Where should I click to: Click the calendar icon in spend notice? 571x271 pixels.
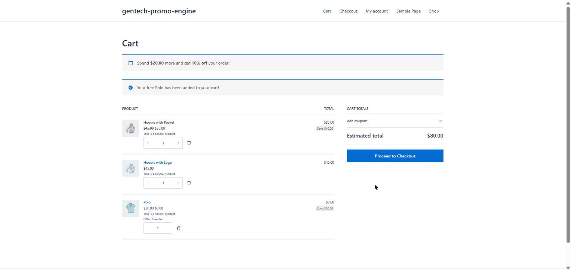pos(130,63)
